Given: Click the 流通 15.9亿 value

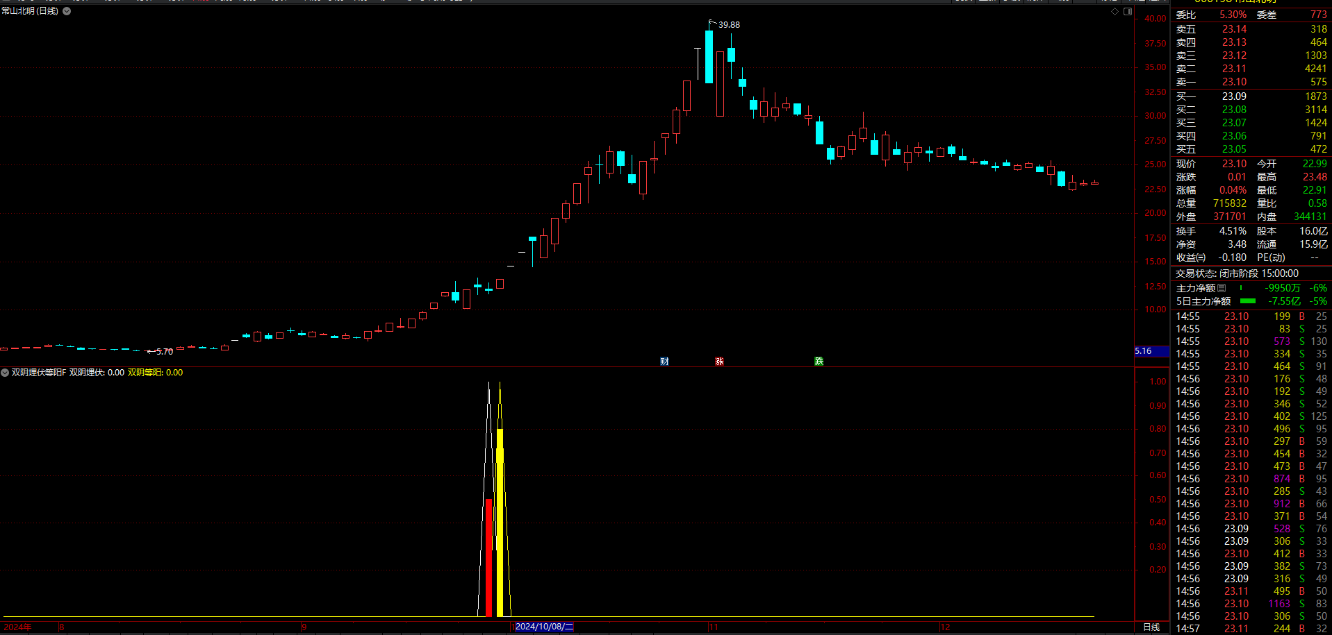Looking at the screenshot, I should coord(1313,244).
